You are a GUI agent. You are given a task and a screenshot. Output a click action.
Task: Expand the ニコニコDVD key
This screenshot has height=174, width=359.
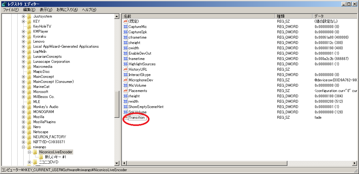pyautogui.click(x=29, y=162)
